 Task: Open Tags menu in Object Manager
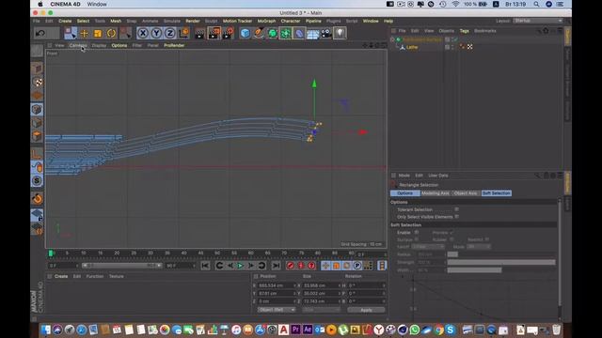pyautogui.click(x=464, y=31)
